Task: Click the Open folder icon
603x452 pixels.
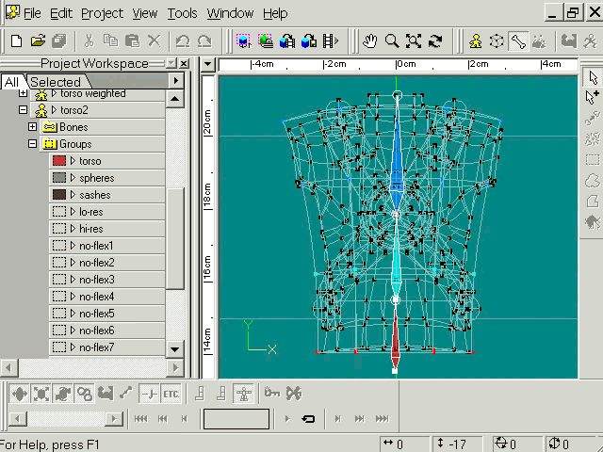Action: click(x=38, y=41)
